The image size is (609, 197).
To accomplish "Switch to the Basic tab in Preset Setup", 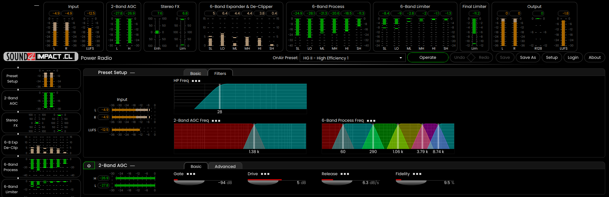I will [x=195, y=73].
